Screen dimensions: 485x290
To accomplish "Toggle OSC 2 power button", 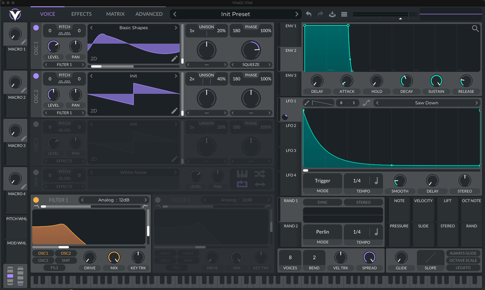I will pos(36,76).
